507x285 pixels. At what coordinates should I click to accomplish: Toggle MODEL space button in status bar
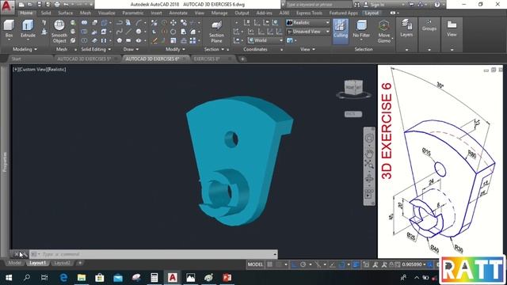pyautogui.click(x=255, y=264)
